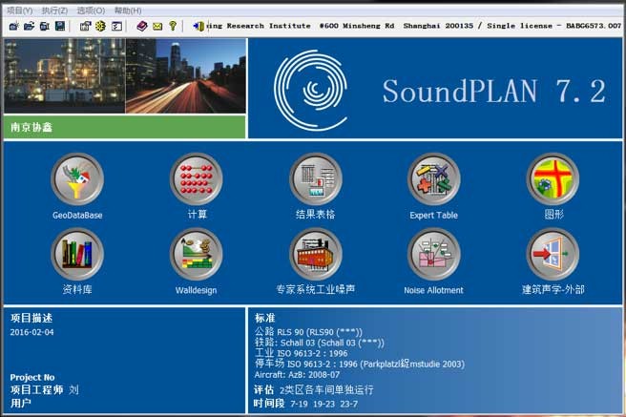Open 建筑声学-外部 building acoustics module
626x417 pixels.
click(x=553, y=255)
